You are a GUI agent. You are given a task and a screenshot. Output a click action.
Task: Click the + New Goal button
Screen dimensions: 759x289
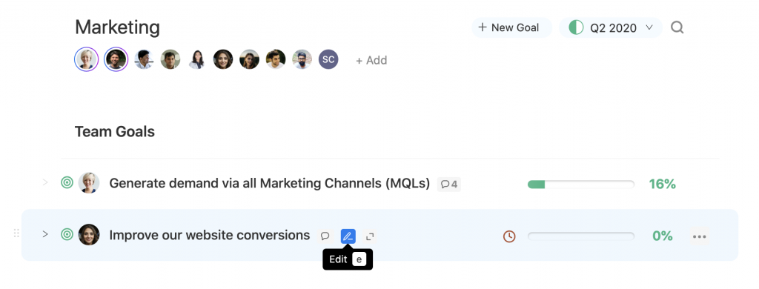coord(511,27)
